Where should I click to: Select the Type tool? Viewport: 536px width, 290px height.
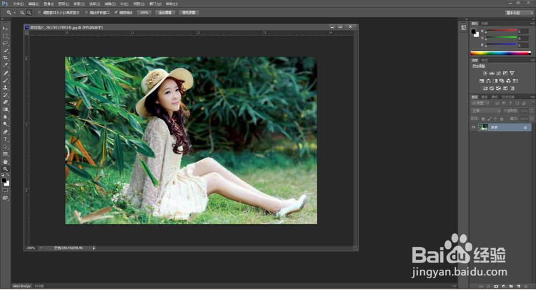(x=5, y=139)
